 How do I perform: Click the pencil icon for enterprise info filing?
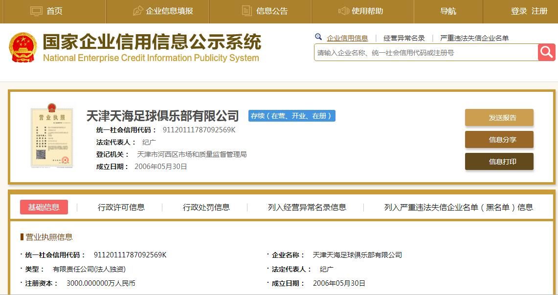[138, 11]
